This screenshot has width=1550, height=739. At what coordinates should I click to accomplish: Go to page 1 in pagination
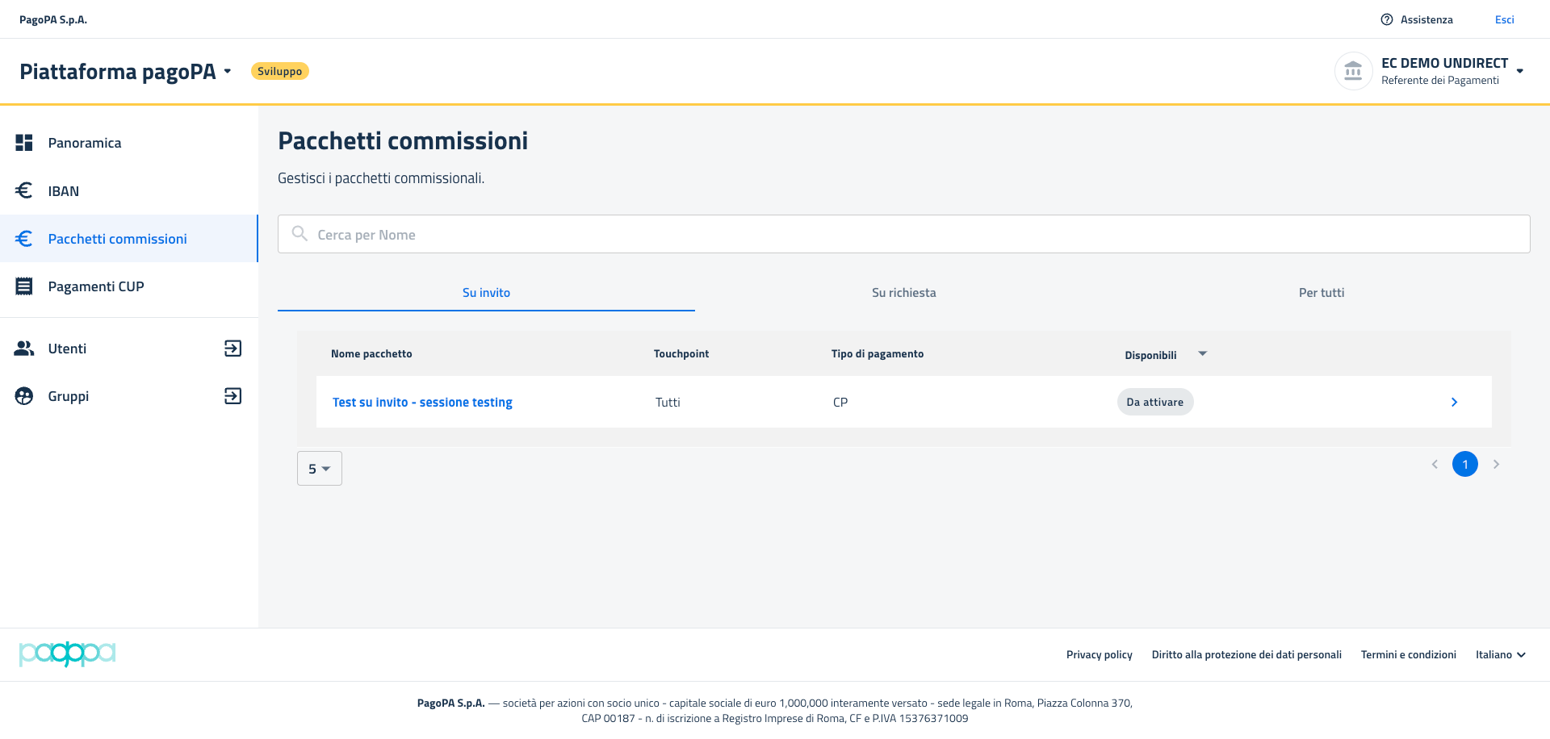[x=1464, y=464]
